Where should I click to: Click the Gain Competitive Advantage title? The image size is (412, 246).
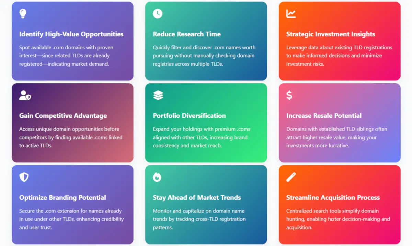pos(63,116)
